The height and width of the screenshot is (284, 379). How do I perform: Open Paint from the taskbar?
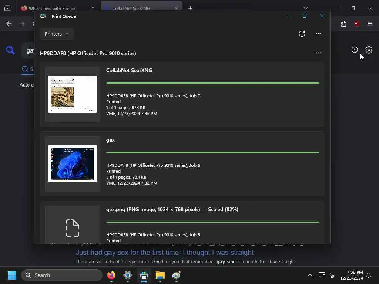point(176,275)
